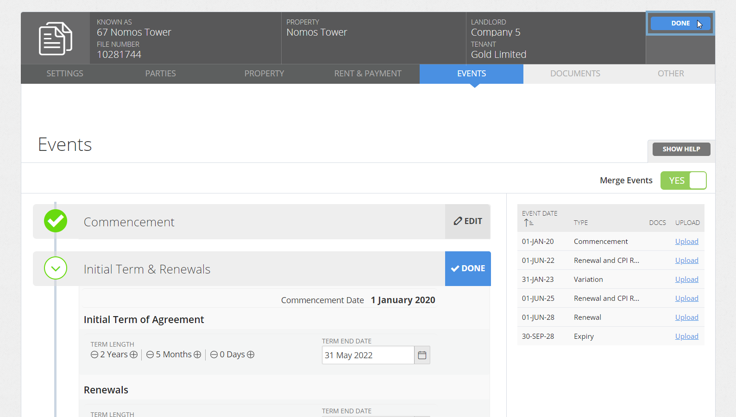Select the Events tab
Viewport: 736px width, 417px height.
point(472,74)
